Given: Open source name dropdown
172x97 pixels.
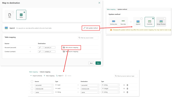Looking at the screenshot, I should pos(44,92).
